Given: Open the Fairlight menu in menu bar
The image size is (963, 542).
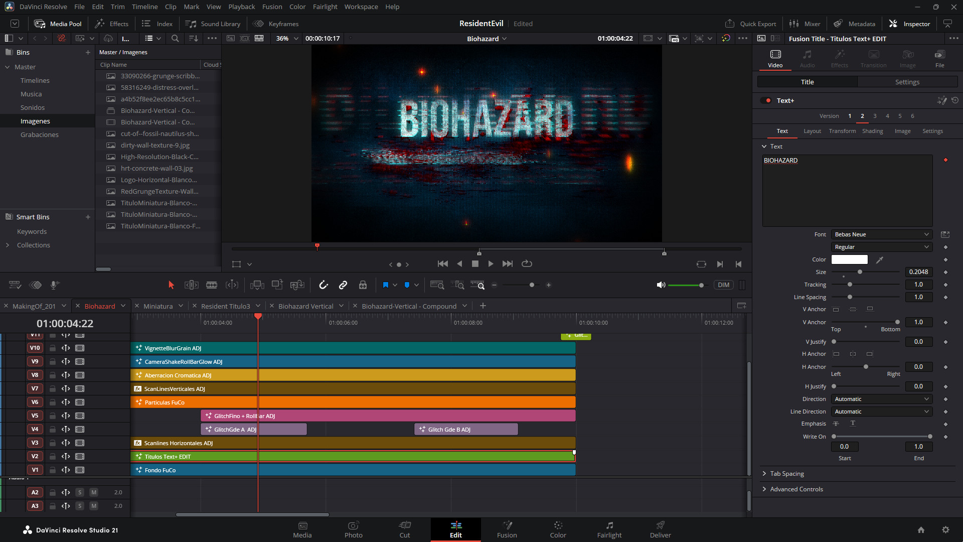Looking at the screenshot, I should [325, 7].
